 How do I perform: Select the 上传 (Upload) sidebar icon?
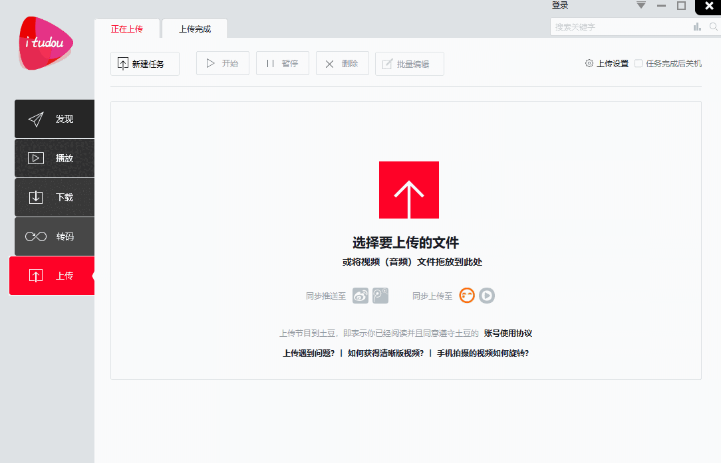tap(54, 276)
